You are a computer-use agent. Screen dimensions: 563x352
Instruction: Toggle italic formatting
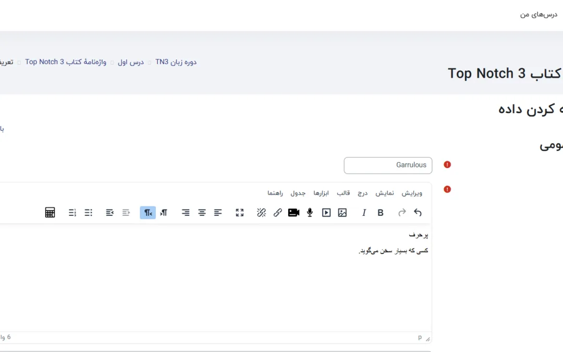point(364,213)
